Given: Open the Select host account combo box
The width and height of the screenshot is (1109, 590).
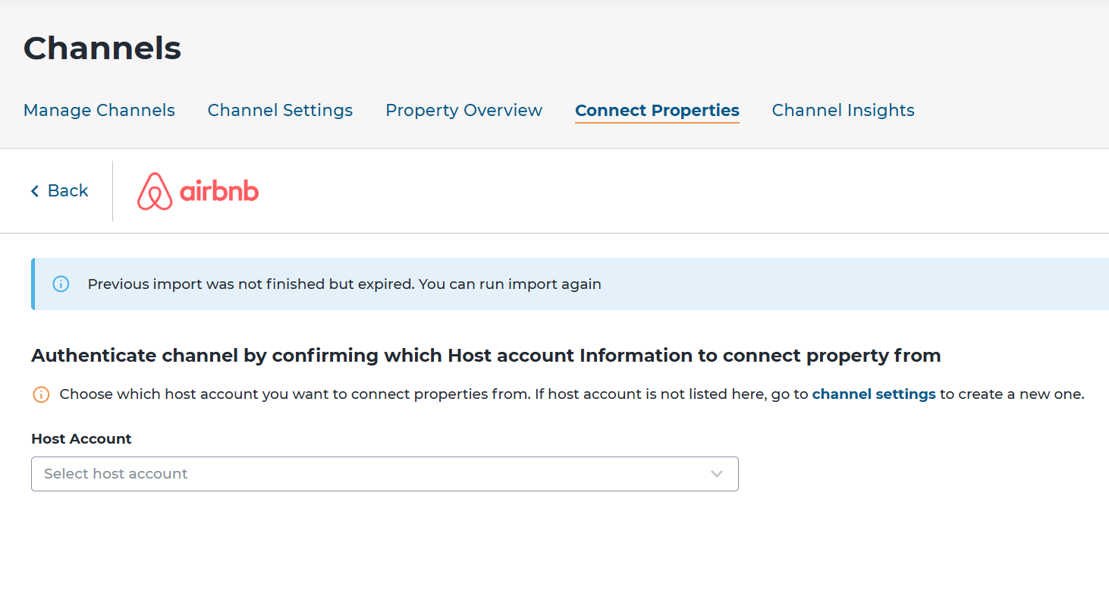Looking at the screenshot, I should [384, 474].
